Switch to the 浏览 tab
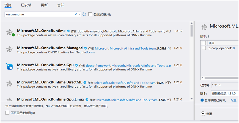The width and height of the screenshot is (239, 123). pyautogui.click(x=8, y=5)
